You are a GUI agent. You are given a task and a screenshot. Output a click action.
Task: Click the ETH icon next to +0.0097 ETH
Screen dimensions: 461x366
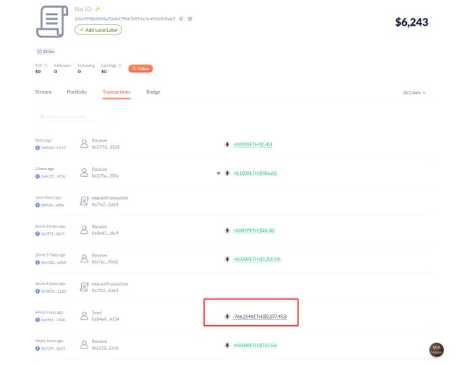click(227, 230)
